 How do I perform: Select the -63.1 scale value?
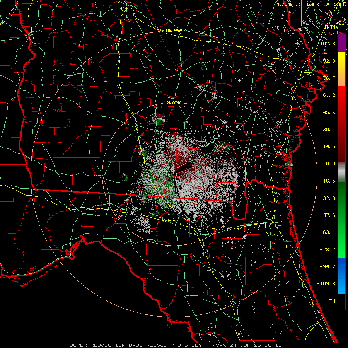[328, 232]
